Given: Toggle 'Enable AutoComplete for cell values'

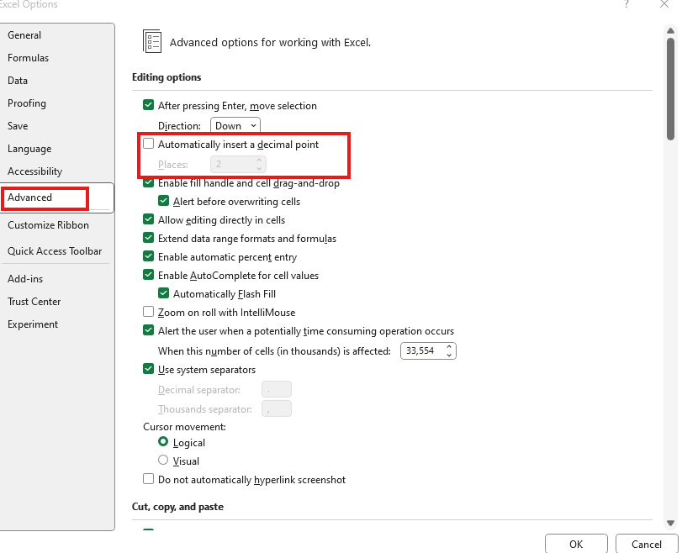Looking at the screenshot, I should pyautogui.click(x=148, y=275).
